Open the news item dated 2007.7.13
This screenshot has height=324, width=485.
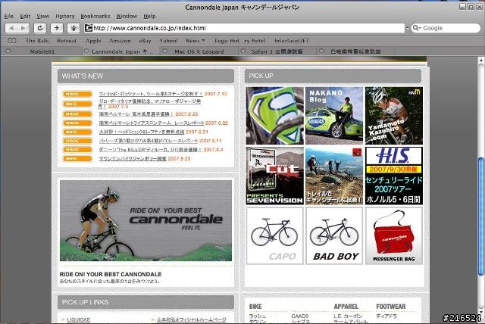click(151, 94)
